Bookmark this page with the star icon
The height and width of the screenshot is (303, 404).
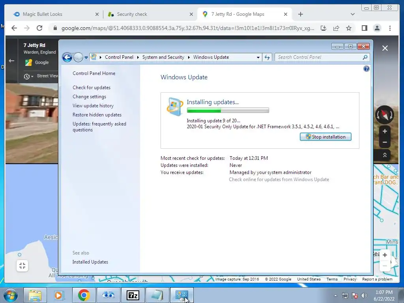[x=349, y=28]
